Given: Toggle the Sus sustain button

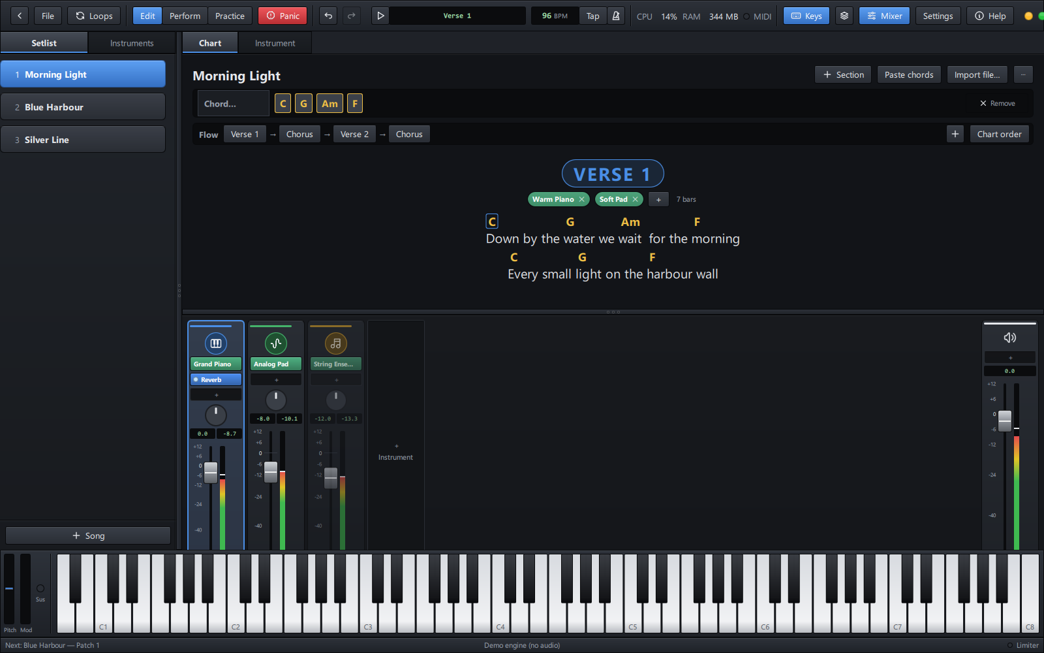Looking at the screenshot, I should click(x=40, y=588).
